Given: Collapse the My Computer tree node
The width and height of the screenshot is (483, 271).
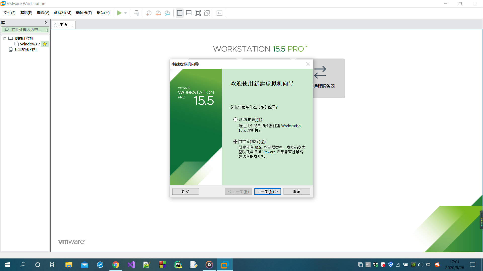Looking at the screenshot, I should coord(5,39).
